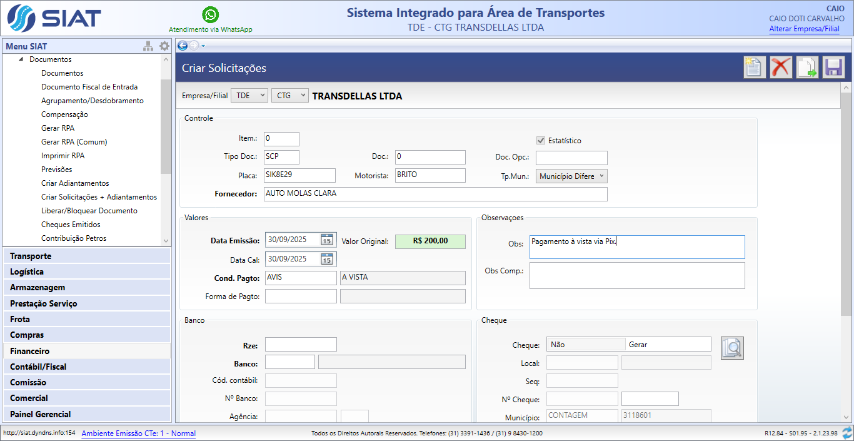Collapse the Documentos tree node
This screenshot has height=441, width=854.
(x=22, y=59)
